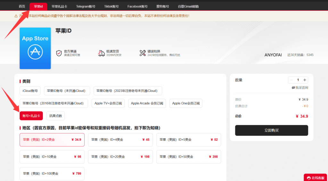The width and height of the screenshot is (328, 181).
Task: Pick 苹果（美国）ID+100美金 option
Action: click(x=52, y=174)
